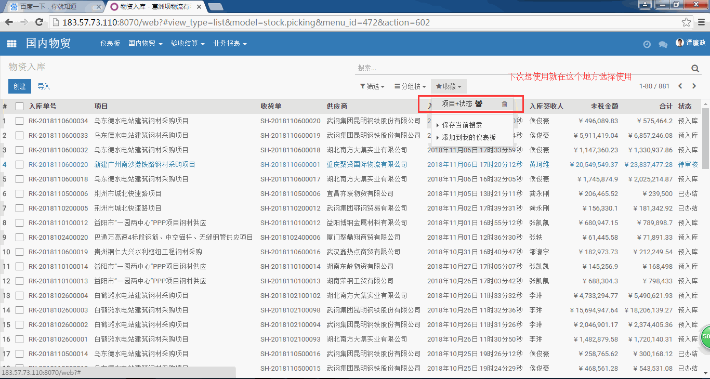710x379 pixels.
Task: Reload the page in browser
Action: click(x=39, y=22)
